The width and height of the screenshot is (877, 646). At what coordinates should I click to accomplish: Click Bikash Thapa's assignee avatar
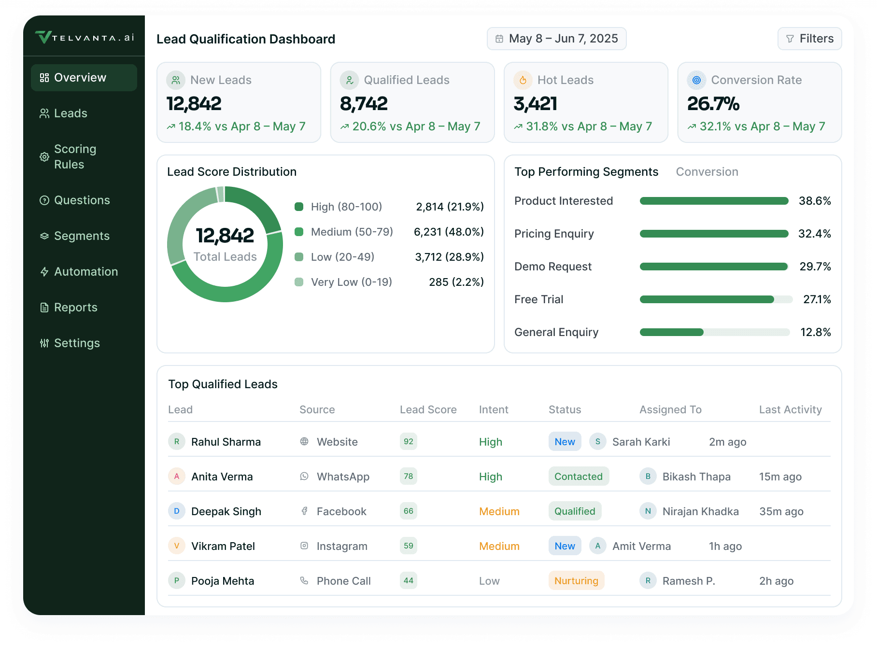(x=648, y=476)
